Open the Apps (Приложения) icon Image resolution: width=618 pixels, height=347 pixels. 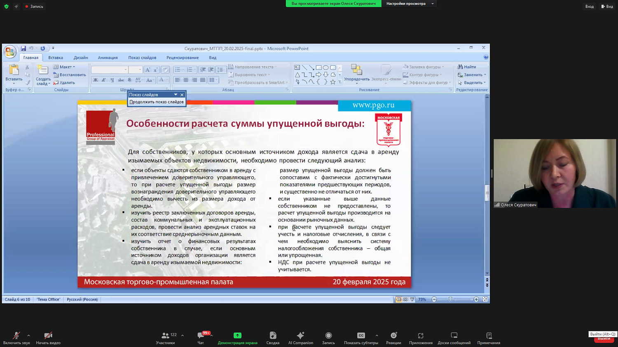point(421,336)
